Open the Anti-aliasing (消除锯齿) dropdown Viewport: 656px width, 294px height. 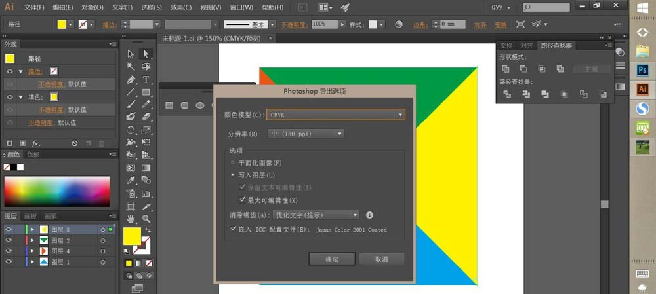pos(316,215)
